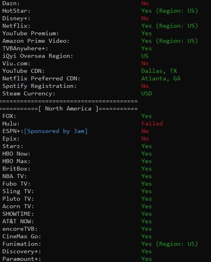Click the ESPN+ label text
The width and height of the screenshot is (211, 262).
coord(13,131)
